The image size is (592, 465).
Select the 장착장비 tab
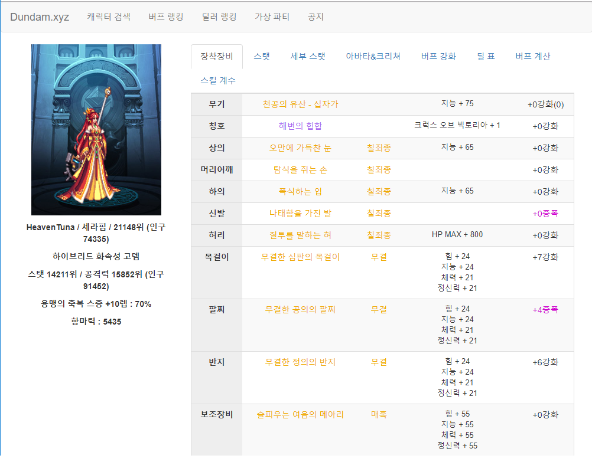217,57
